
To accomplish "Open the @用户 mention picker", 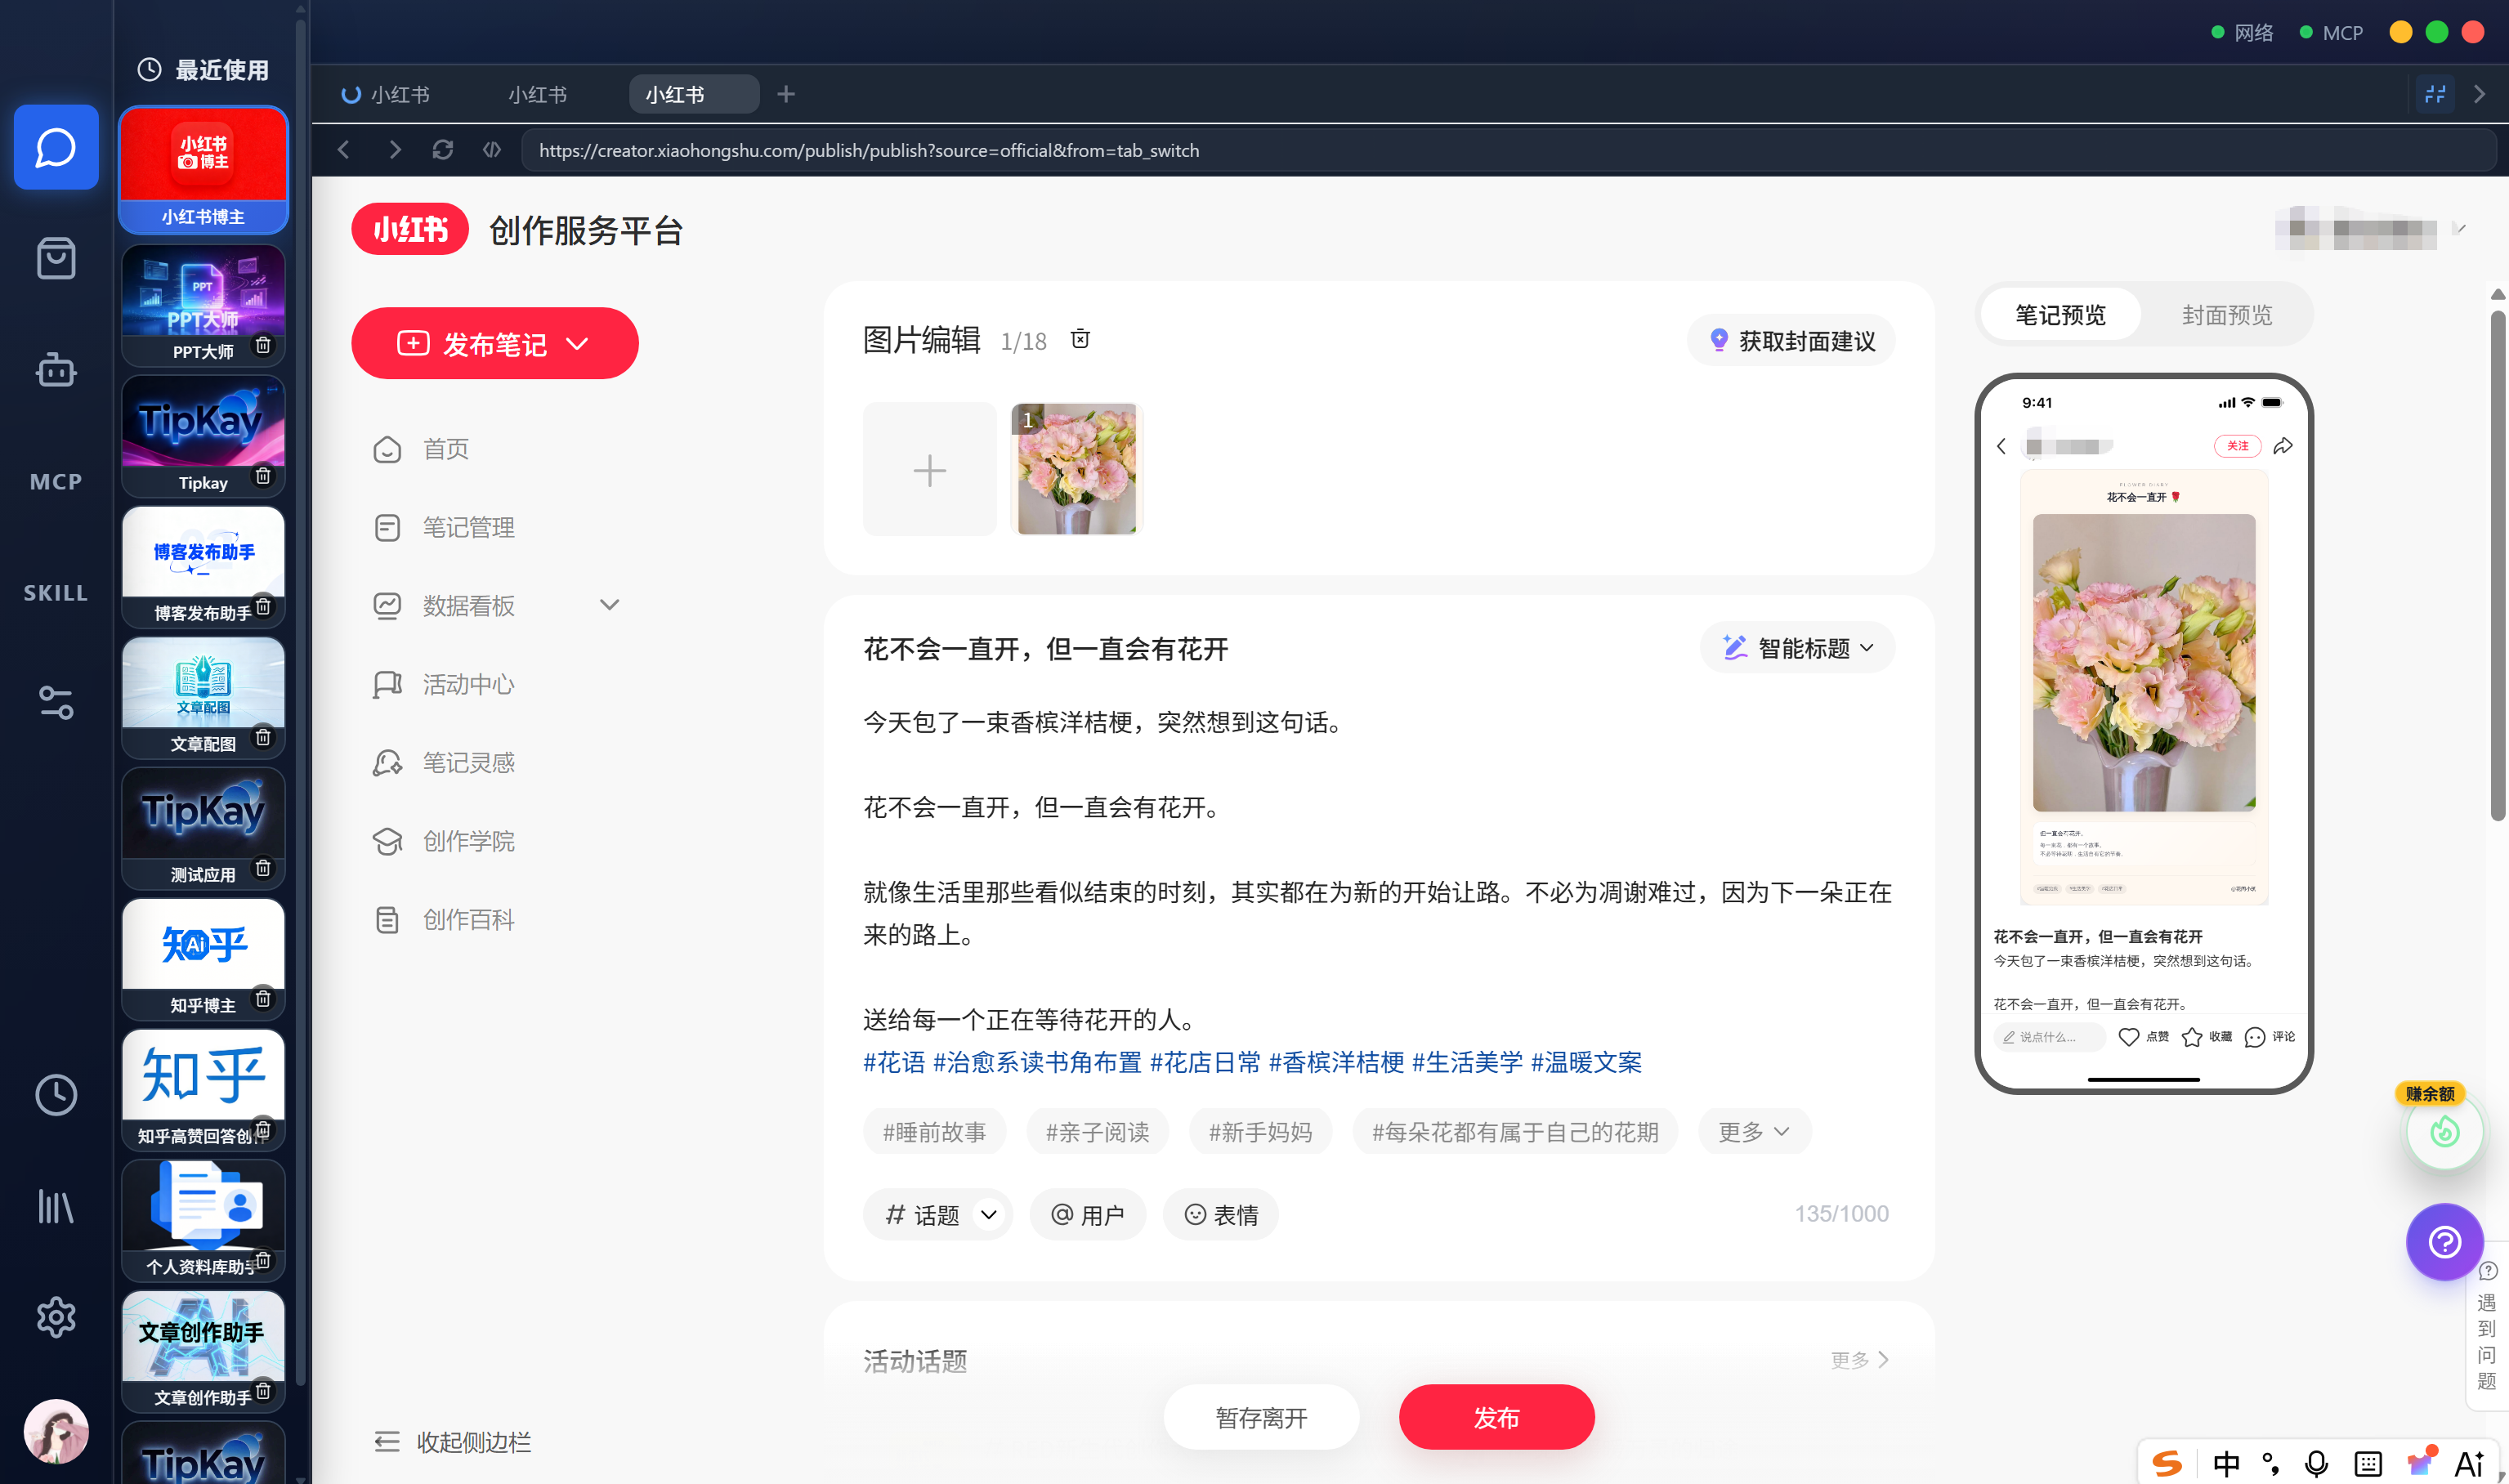I will (x=1087, y=1214).
